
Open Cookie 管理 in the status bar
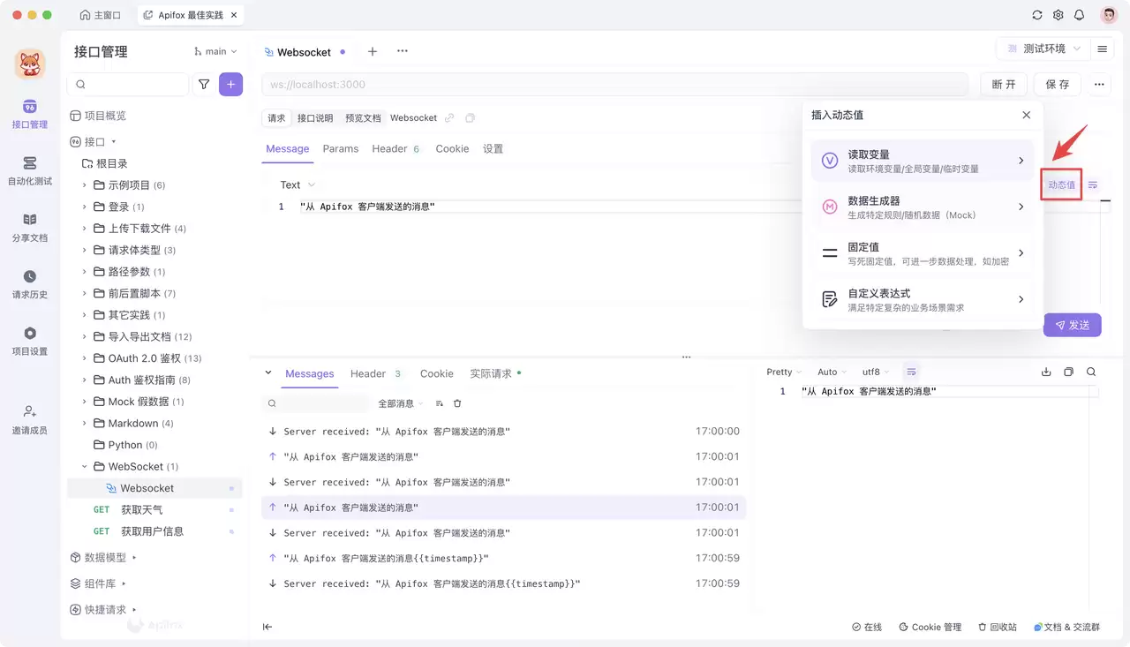930,627
